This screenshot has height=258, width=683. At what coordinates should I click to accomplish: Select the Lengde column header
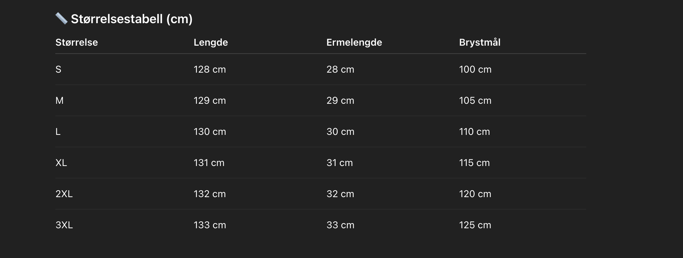[210, 42]
